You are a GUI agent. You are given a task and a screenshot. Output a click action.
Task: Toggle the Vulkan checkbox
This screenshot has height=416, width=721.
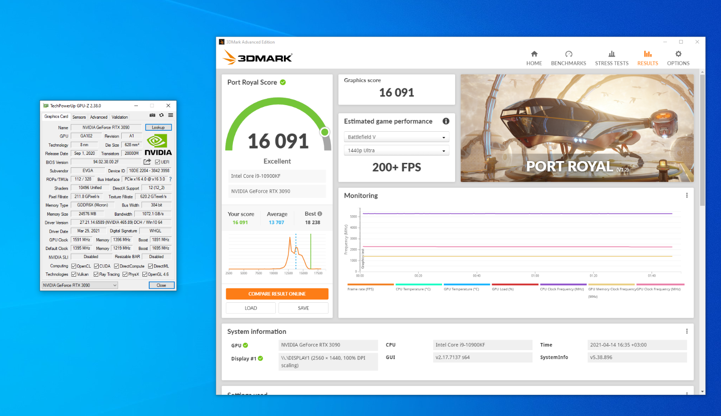click(74, 274)
